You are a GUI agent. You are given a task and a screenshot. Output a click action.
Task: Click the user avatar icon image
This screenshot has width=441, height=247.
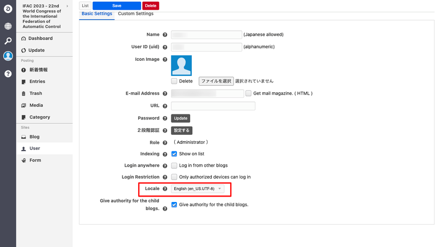tap(181, 65)
